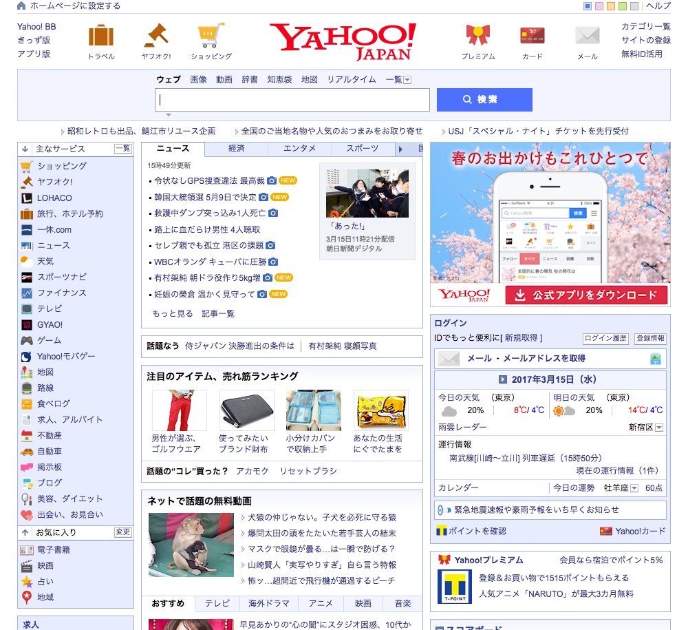Open the プレミアム ribbon icon
This screenshot has width=688, height=630.
click(x=478, y=35)
